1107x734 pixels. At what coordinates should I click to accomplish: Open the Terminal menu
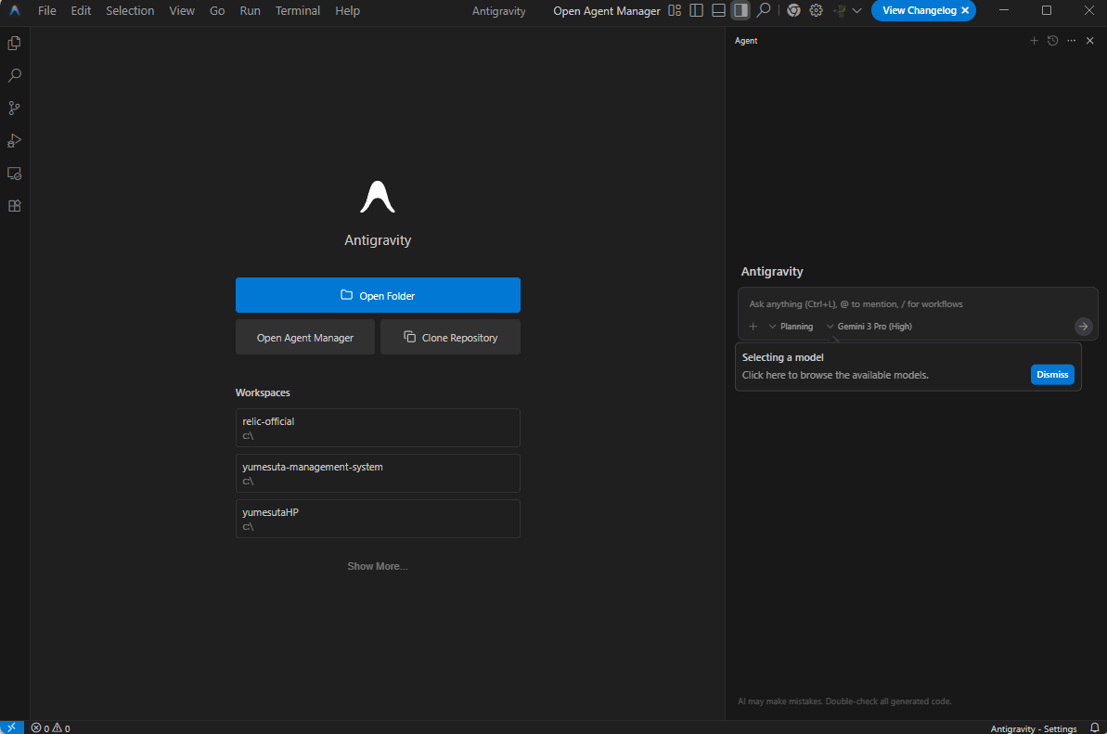click(x=297, y=11)
